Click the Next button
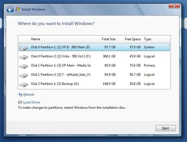The width and height of the screenshot is (187, 142). pyautogui.click(x=166, y=128)
